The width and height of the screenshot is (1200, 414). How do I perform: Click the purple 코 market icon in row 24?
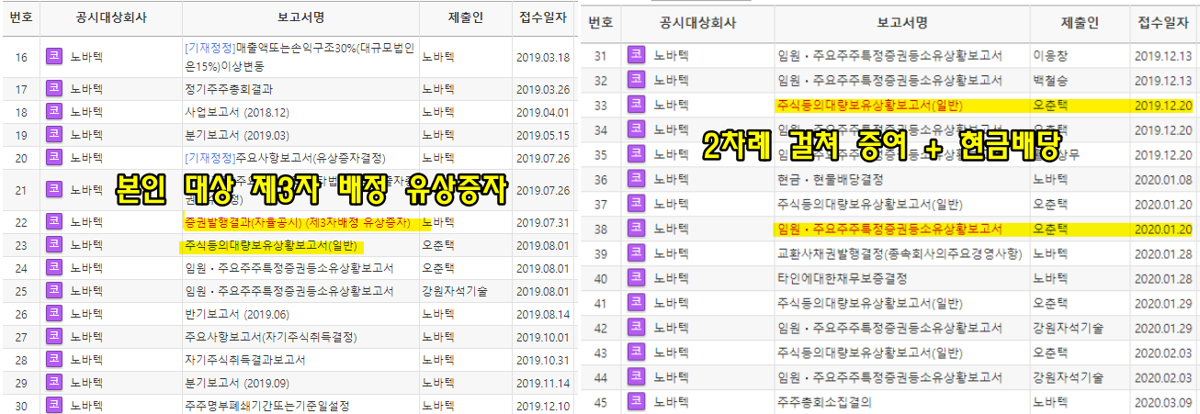click(x=54, y=268)
